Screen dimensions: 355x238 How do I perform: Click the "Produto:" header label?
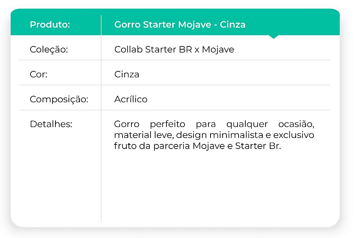tap(50, 25)
